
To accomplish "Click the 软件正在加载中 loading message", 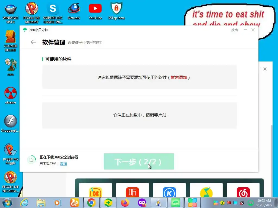I will pyautogui.click(x=141, y=115).
